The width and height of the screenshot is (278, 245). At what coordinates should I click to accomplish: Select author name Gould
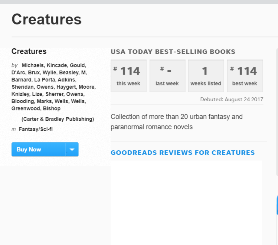coord(78,65)
